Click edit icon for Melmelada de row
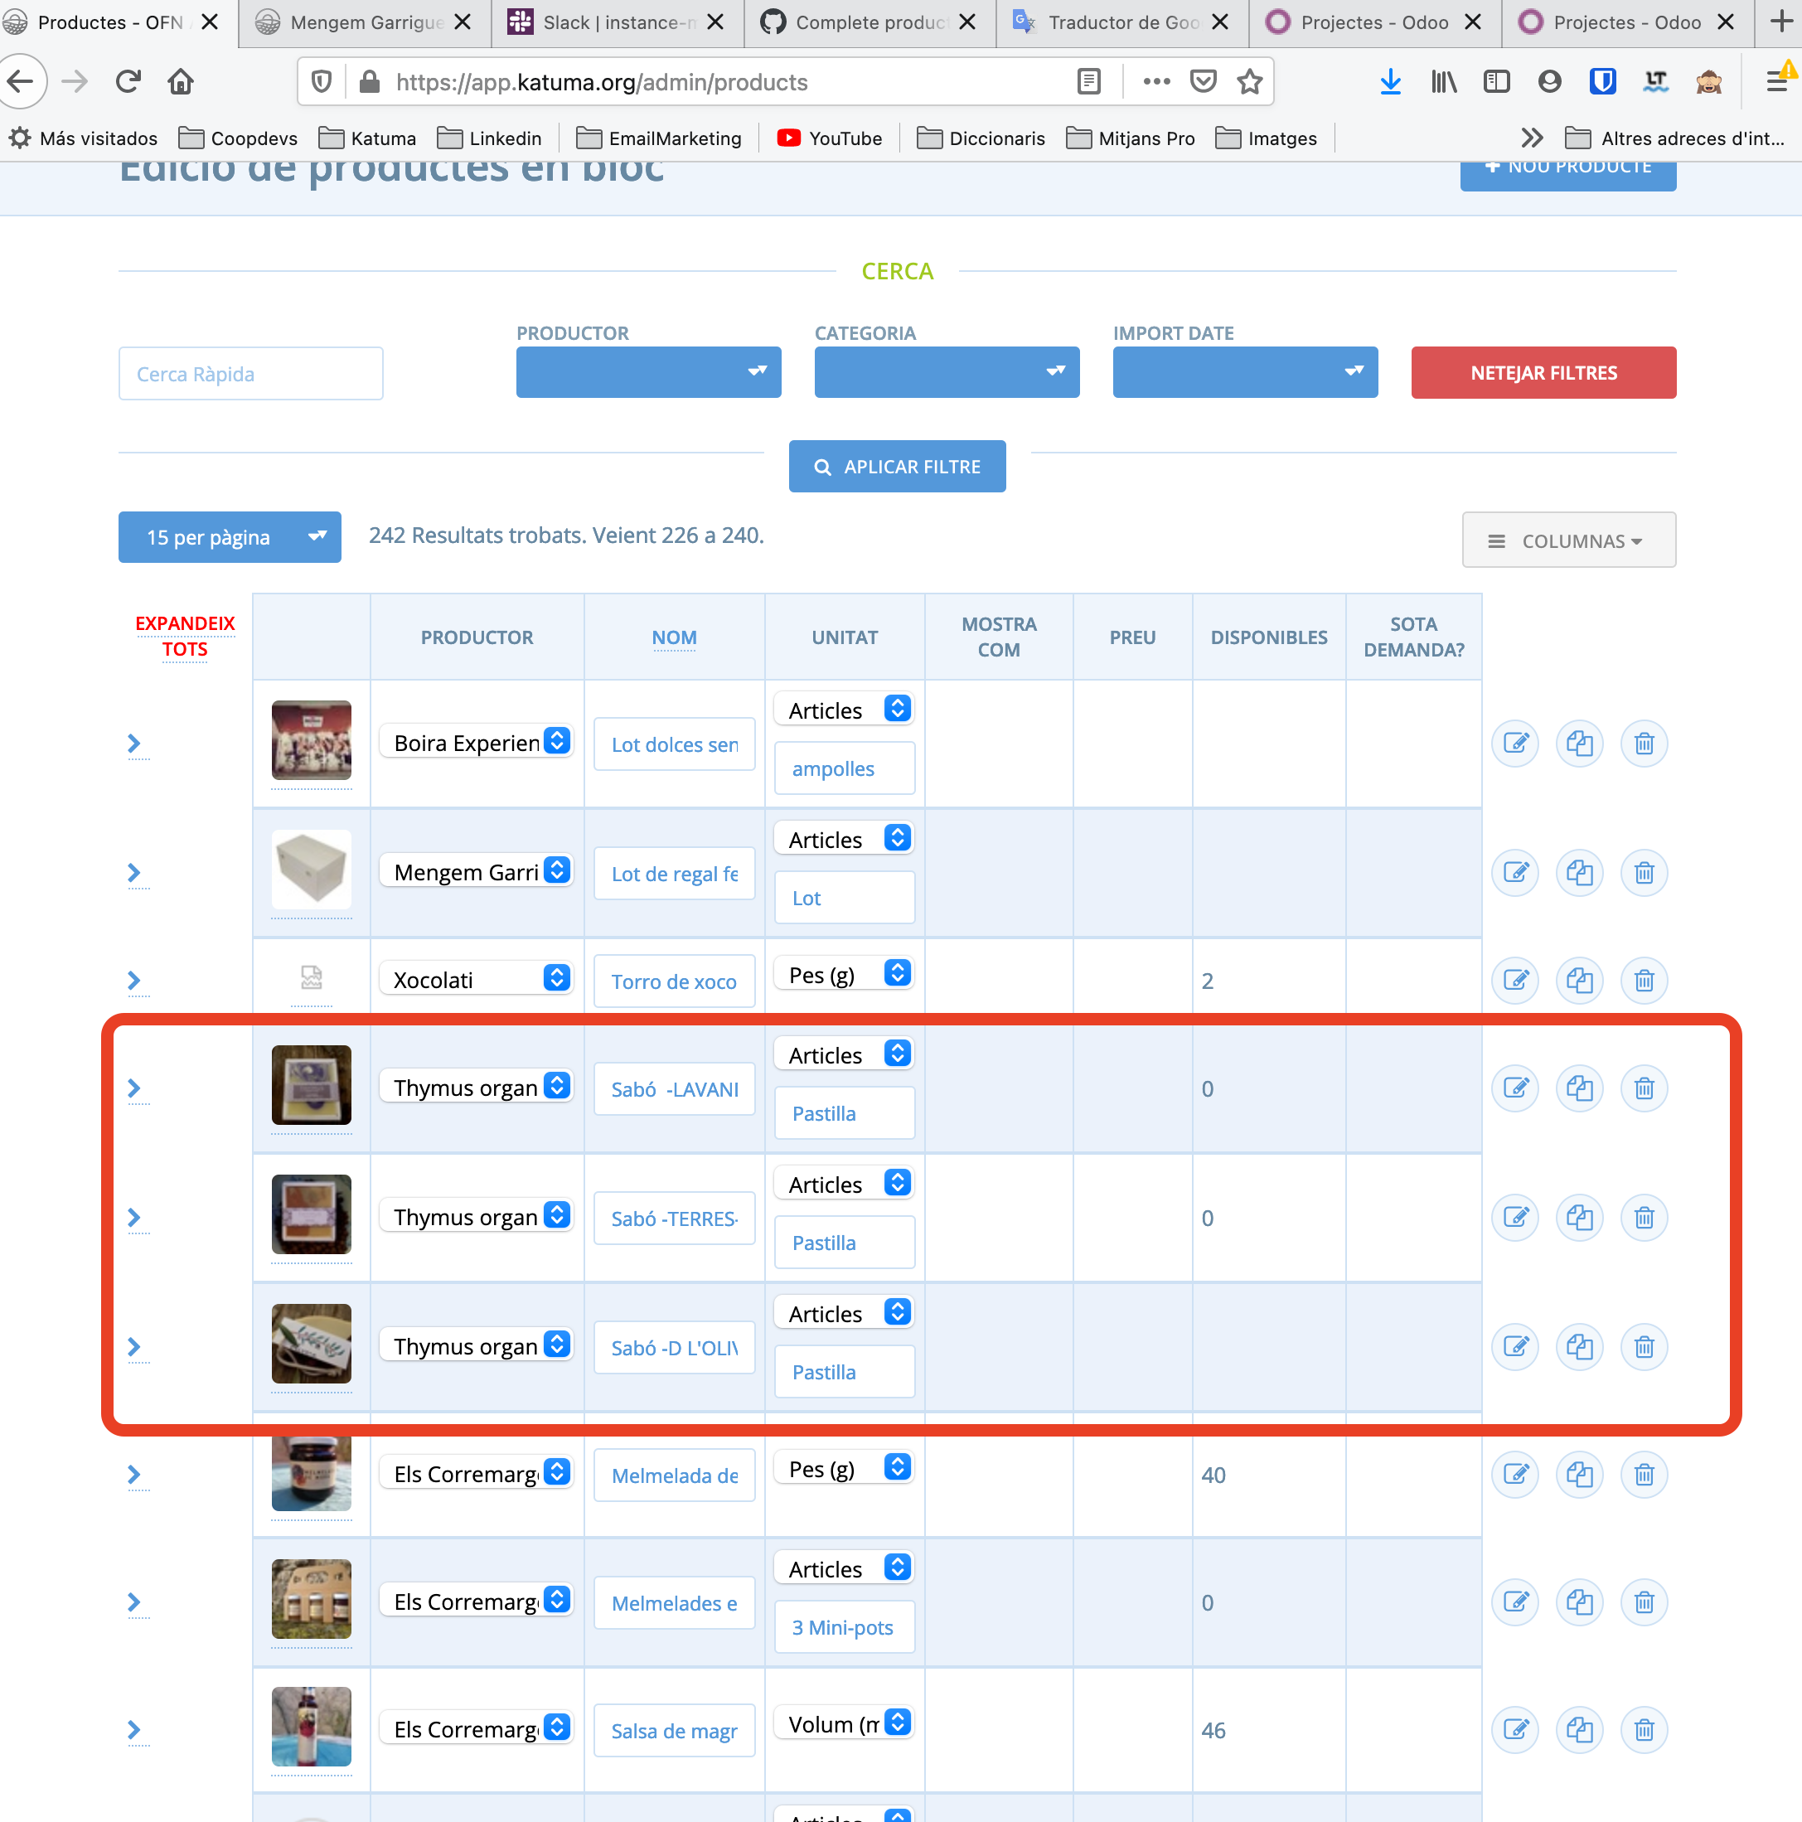The height and width of the screenshot is (1822, 1802). (x=1514, y=1474)
